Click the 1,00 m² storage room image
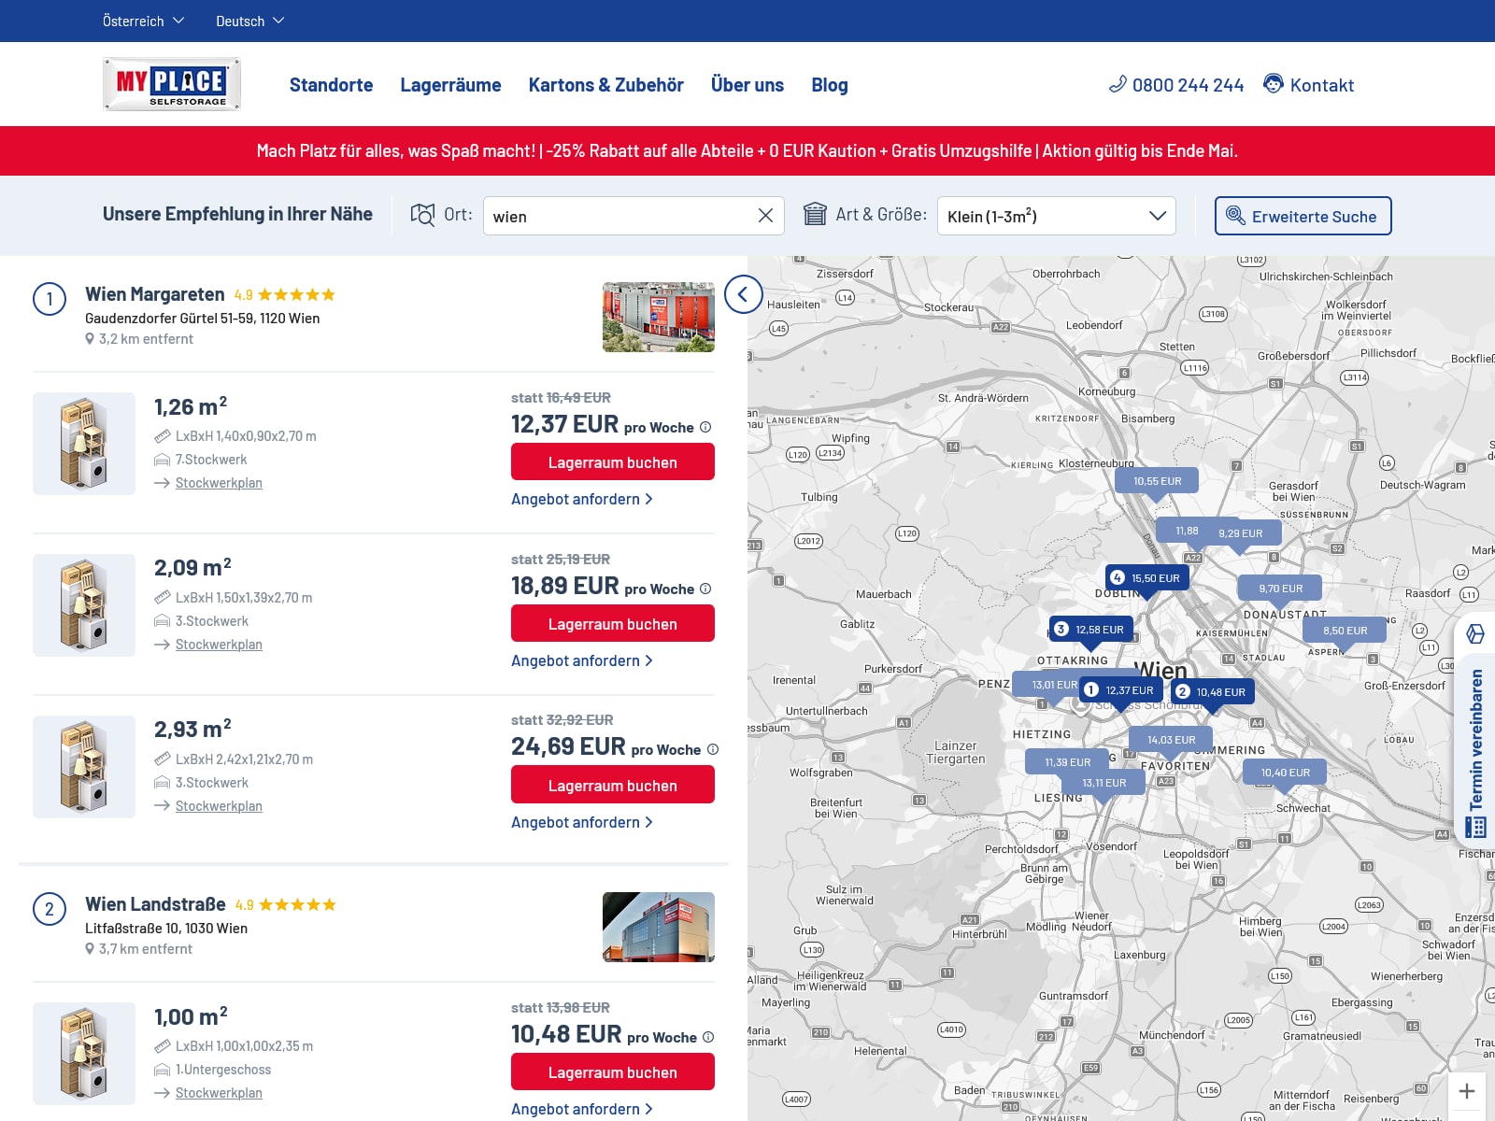 (84, 1054)
